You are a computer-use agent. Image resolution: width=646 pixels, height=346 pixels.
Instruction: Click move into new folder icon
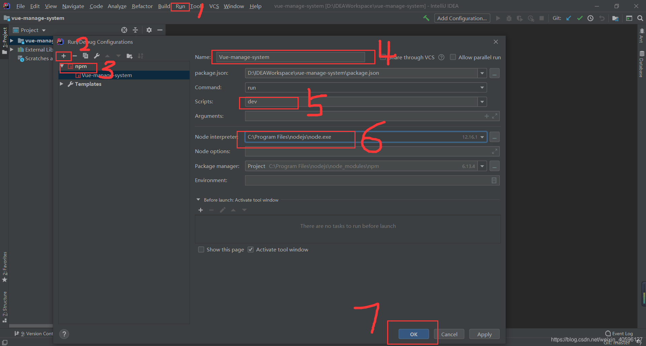[130, 56]
